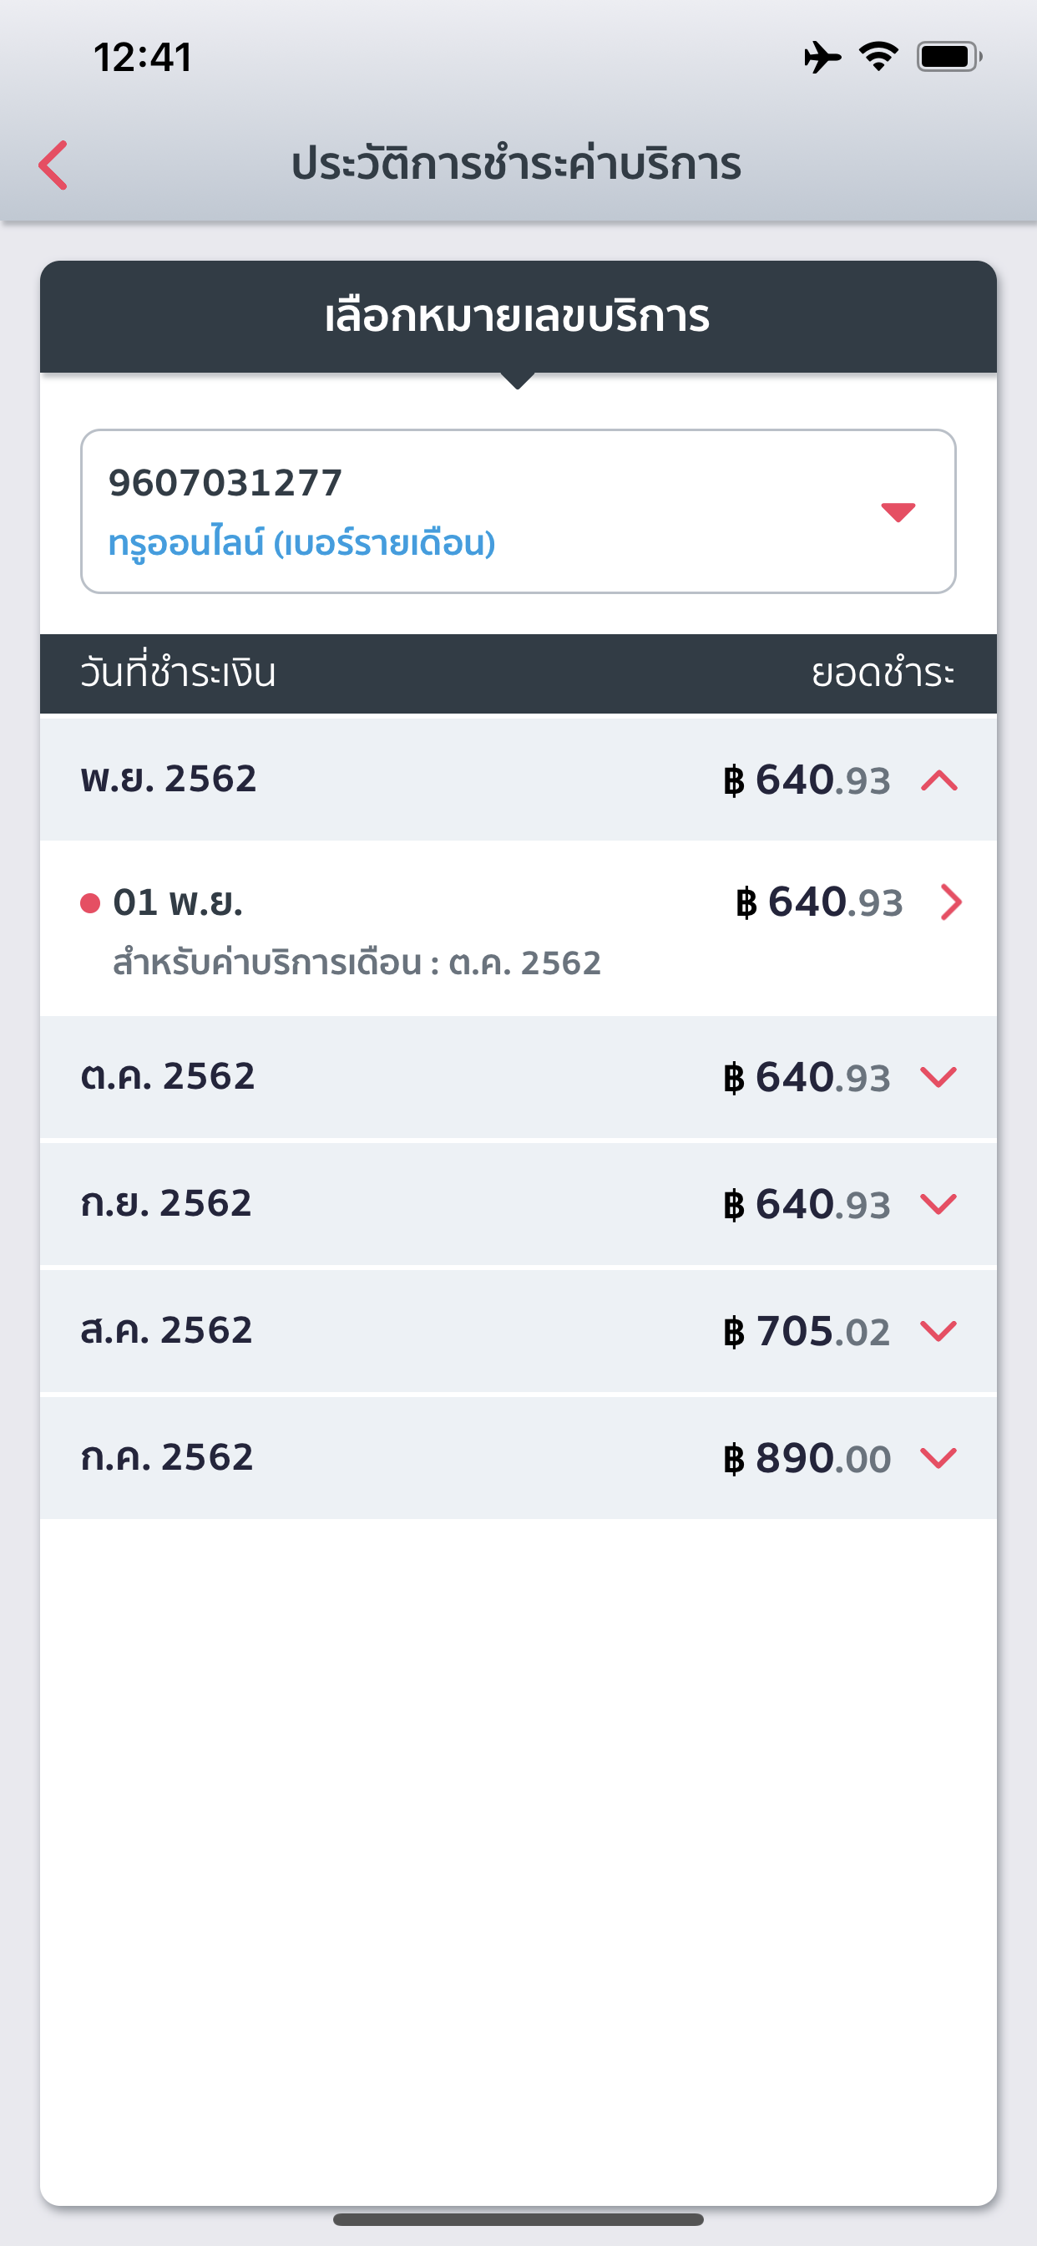The width and height of the screenshot is (1037, 2246).
Task: Expand the ส.ค. 2562 payment row
Action: click(x=938, y=1331)
